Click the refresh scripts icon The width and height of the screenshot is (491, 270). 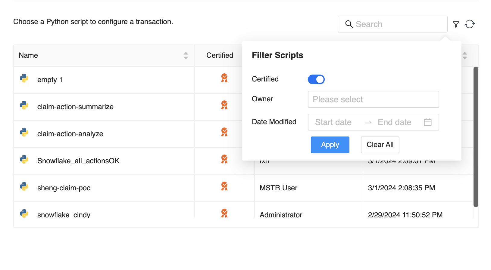(470, 24)
